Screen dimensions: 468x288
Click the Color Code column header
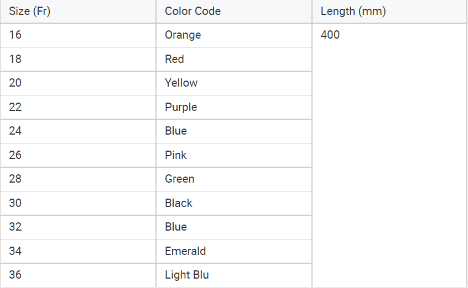tap(234, 12)
